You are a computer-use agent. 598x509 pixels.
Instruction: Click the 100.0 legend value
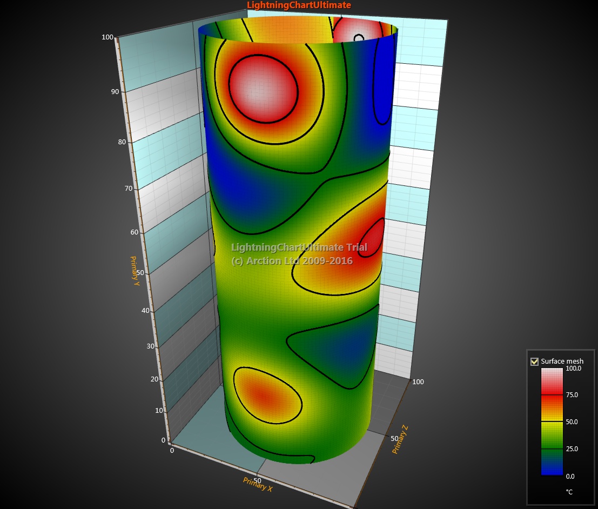(573, 369)
